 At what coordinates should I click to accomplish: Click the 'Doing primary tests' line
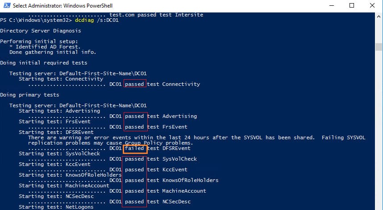click(29, 95)
